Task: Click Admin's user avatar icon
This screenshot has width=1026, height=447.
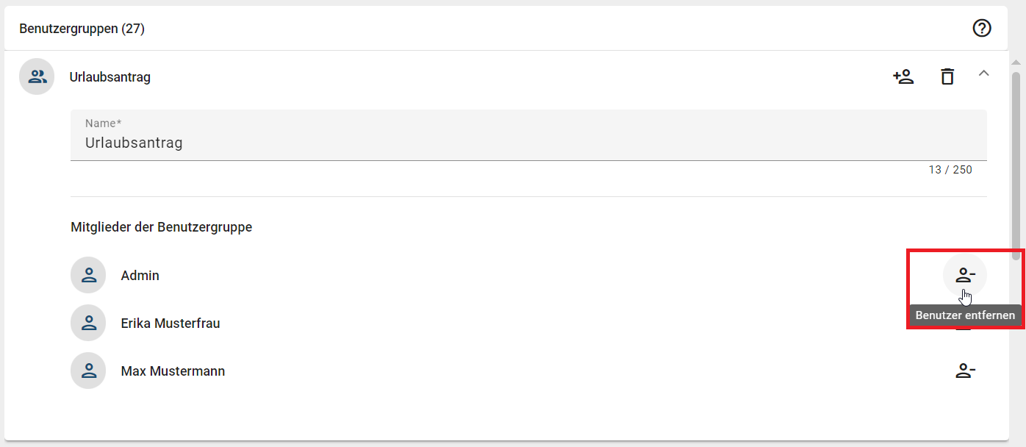Action: (x=88, y=275)
